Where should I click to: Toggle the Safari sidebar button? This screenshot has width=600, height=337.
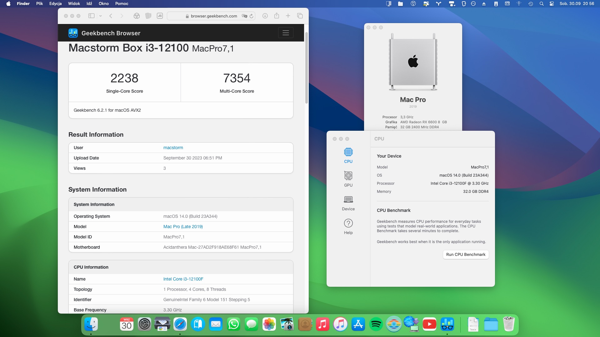[x=91, y=16]
